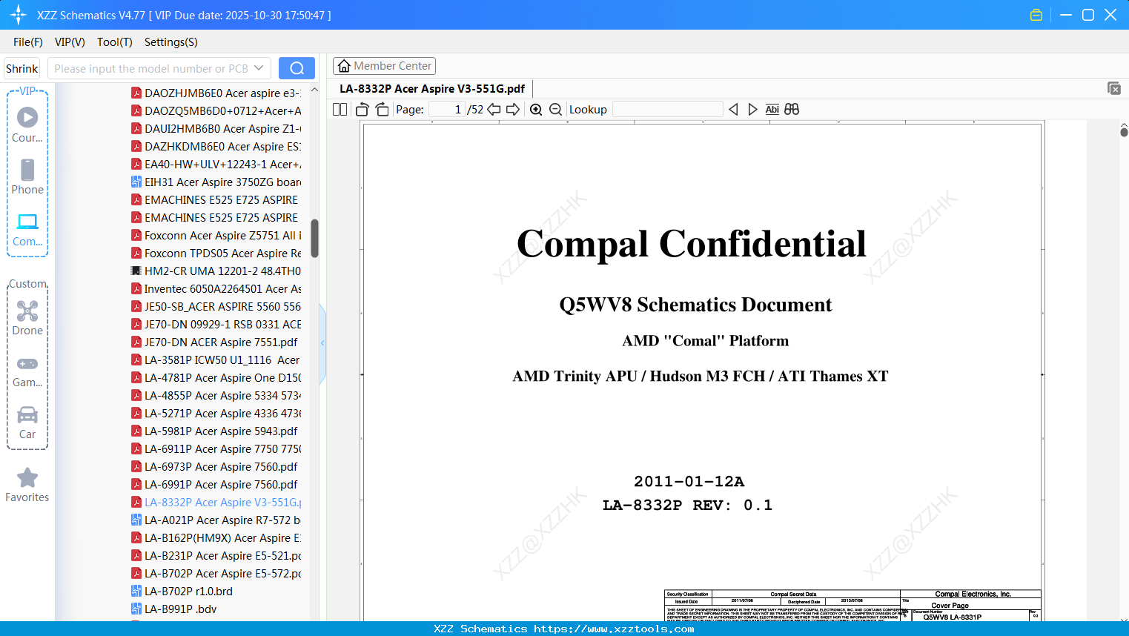Zoom in on the schematic
Viewport: 1129px width, 636px height.
(x=536, y=110)
